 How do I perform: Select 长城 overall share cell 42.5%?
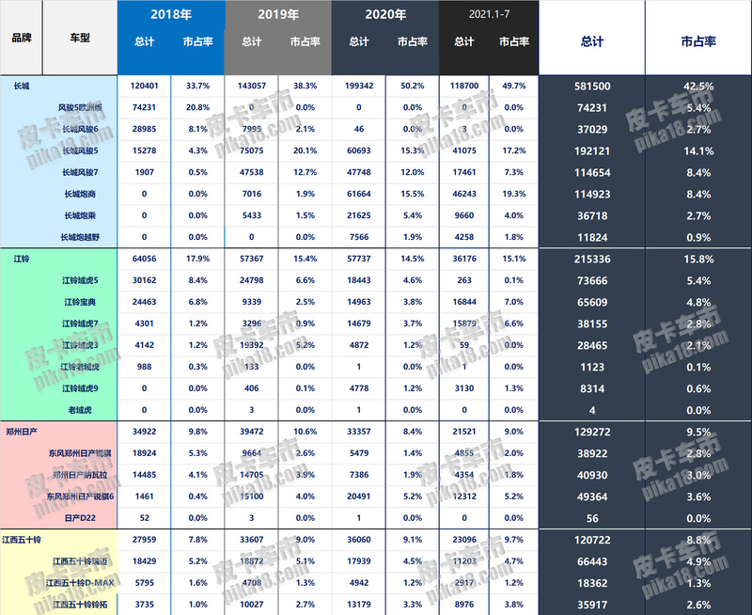(x=698, y=87)
